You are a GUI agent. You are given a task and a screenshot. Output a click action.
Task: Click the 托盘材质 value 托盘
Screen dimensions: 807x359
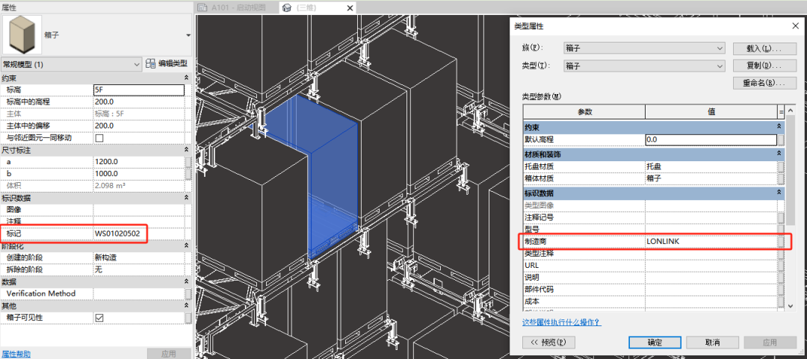click(x=711, y=166)
